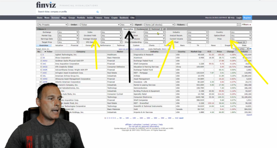Image resolution: width=277 pixels, height=148 pixels.
Task: Open the Target Price filter dropdown
Action: (68, 42)
